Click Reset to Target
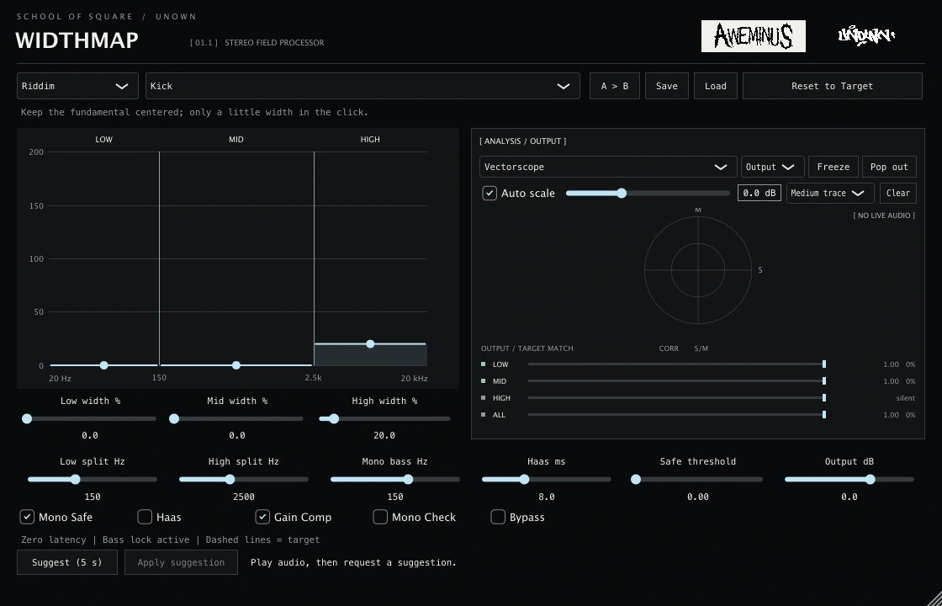 coord(832,86)
